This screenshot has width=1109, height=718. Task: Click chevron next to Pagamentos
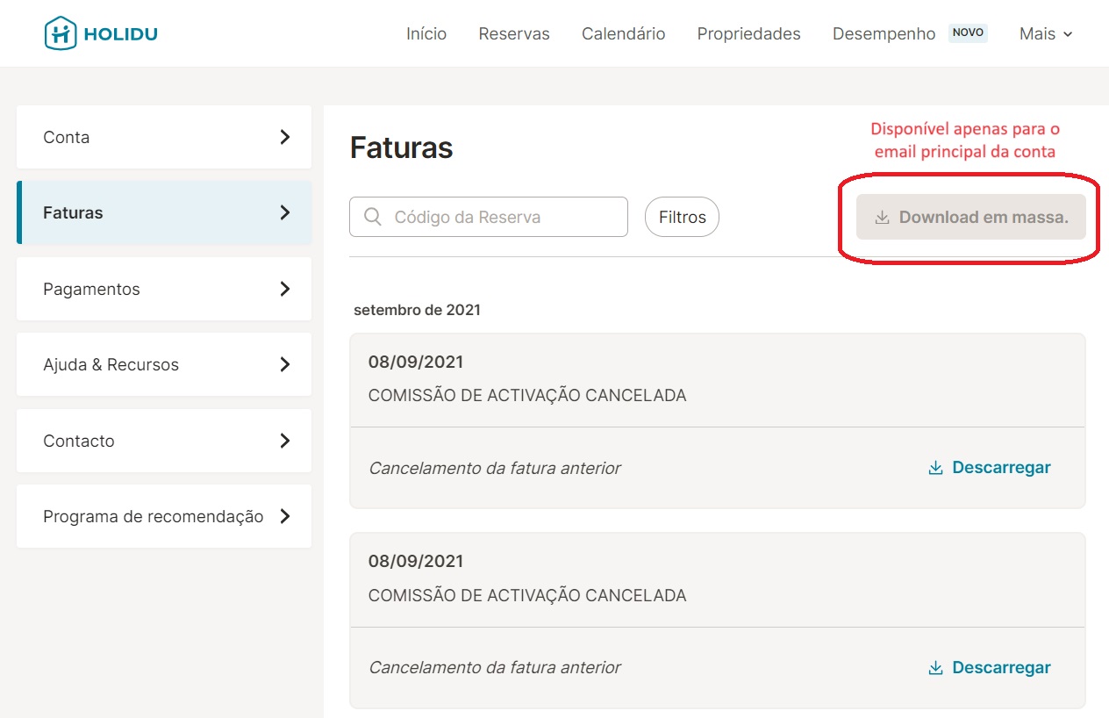pyautogui.click(x=284, y=289)
